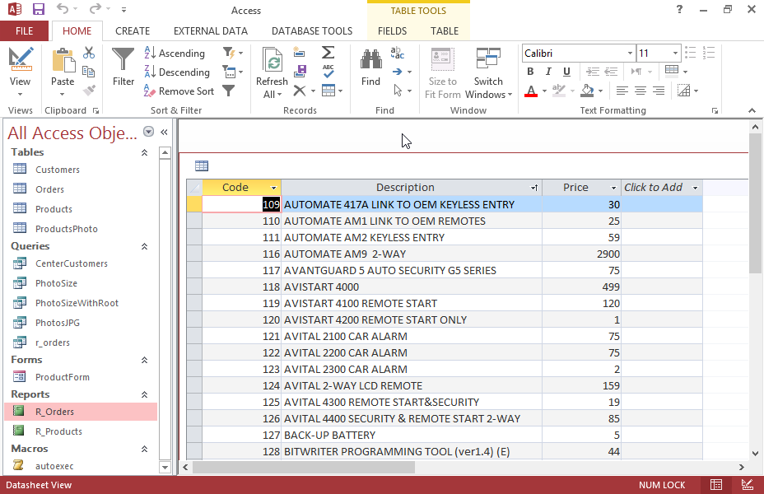Screen dimensions: 764x494
Task: Open the FILE tab
Action: [x=25, y=31]
